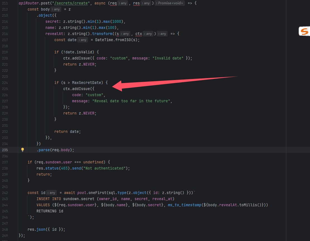Click the "Invalid date" string literal

click(169, 58)
